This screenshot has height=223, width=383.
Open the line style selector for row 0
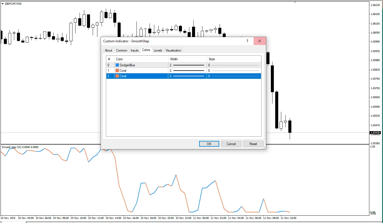coord(234,65)
